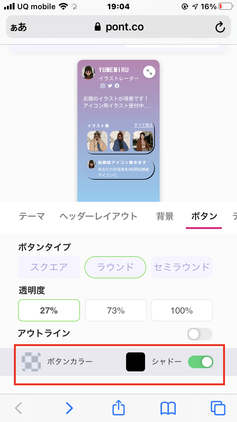The width and height of the screenshot is (237, 422).
Task: Tap the Twitter icon in the preview
Action: click(x=110, y=86)
